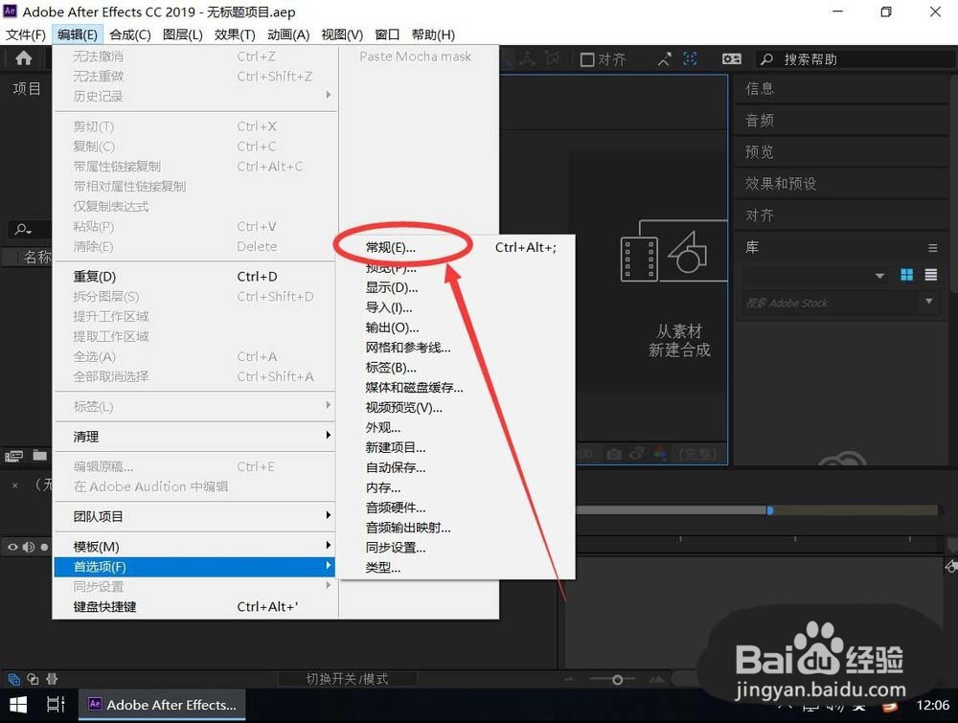The height and width of the screenshot is (723, 958).
Task: Open the project search magnifier icon
Action: [23, 229]
